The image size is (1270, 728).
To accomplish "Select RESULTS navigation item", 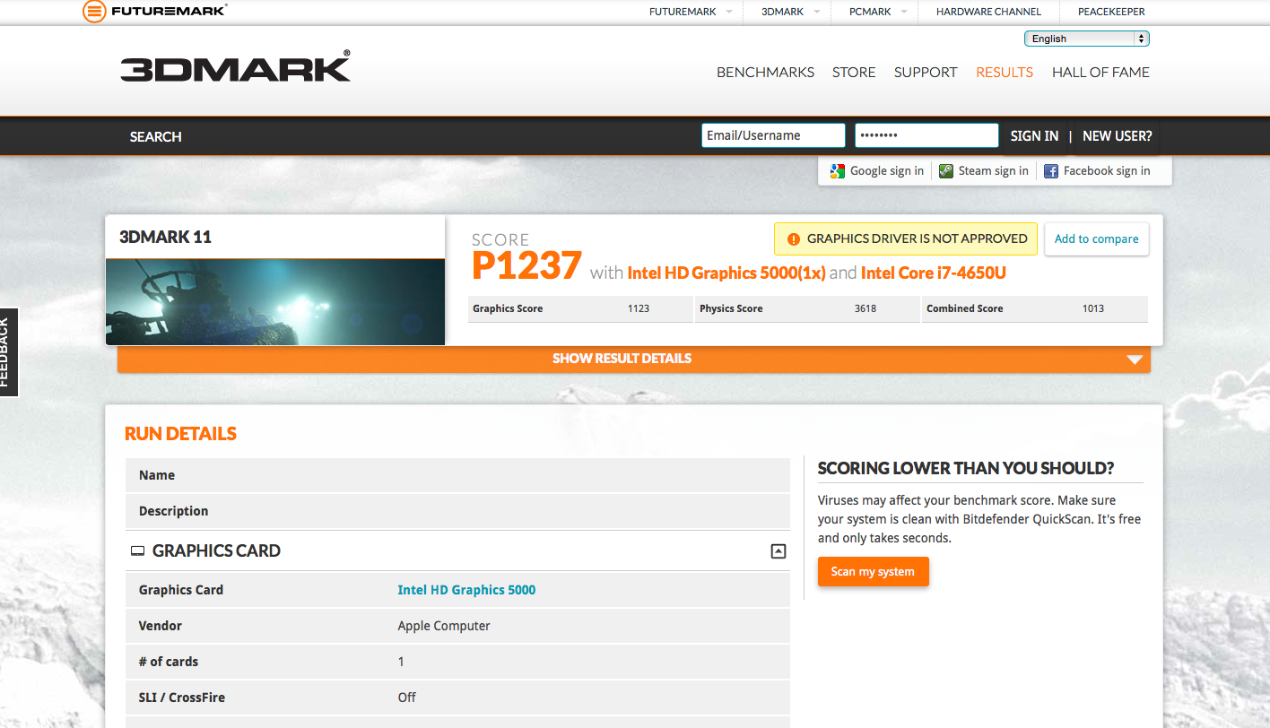I will tap(1005, 73).
